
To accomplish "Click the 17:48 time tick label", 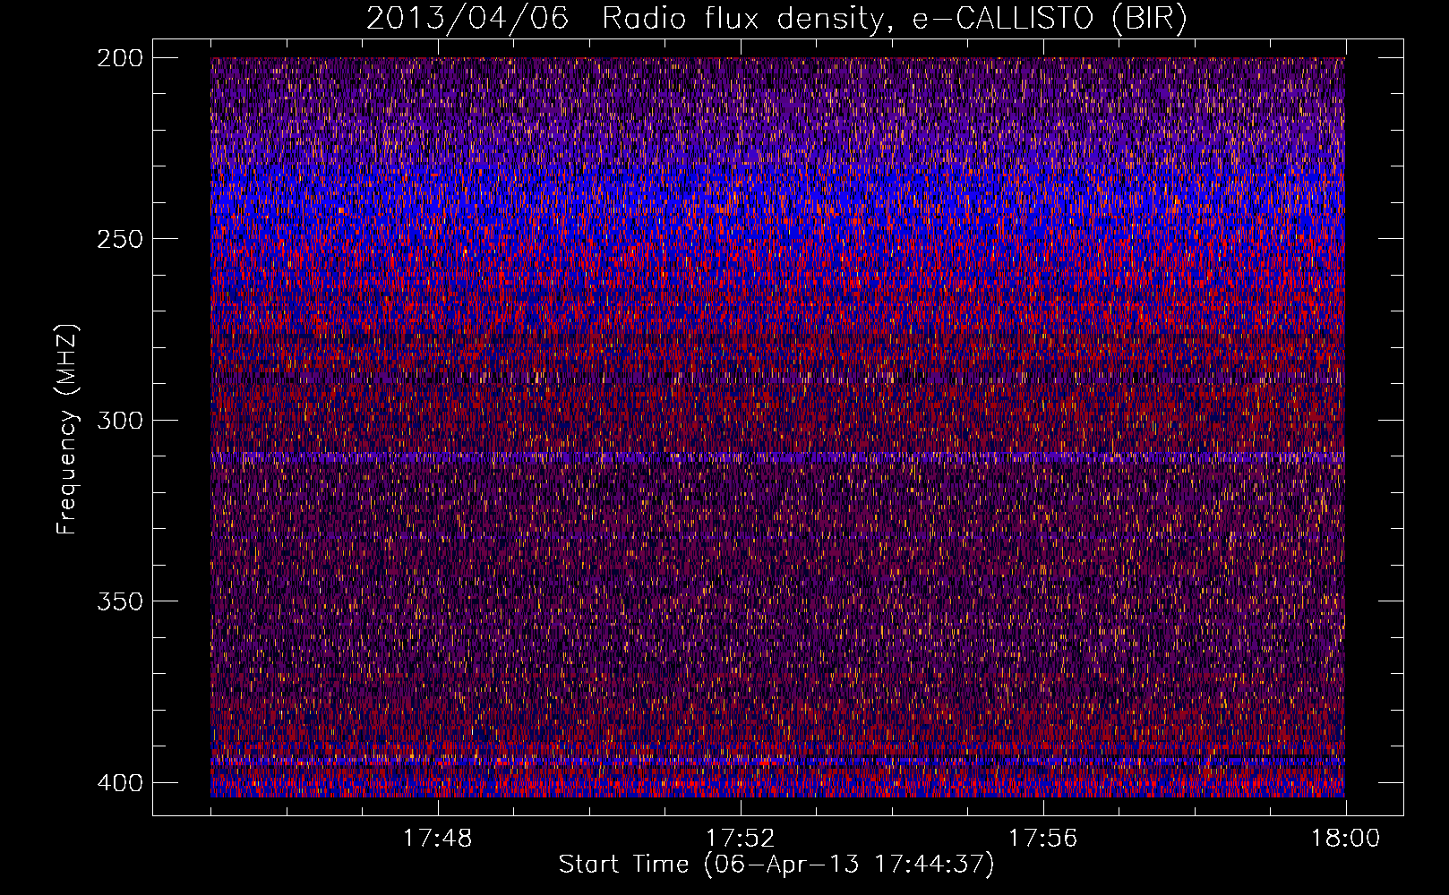I will click(437, 838).
